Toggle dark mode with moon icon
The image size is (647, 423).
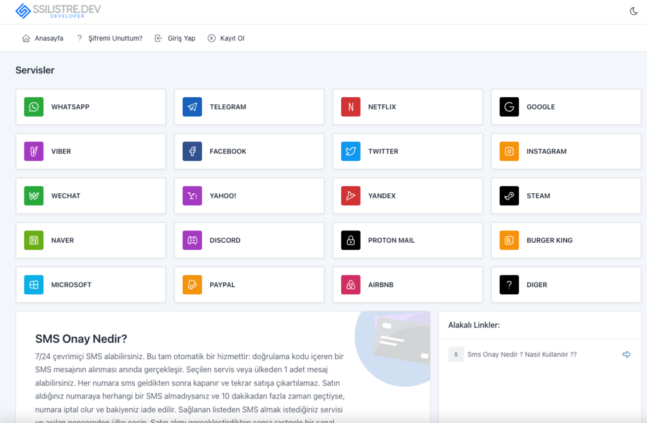point(633,11)
